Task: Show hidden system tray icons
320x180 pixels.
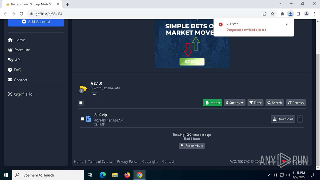Action: pos(269,175)
